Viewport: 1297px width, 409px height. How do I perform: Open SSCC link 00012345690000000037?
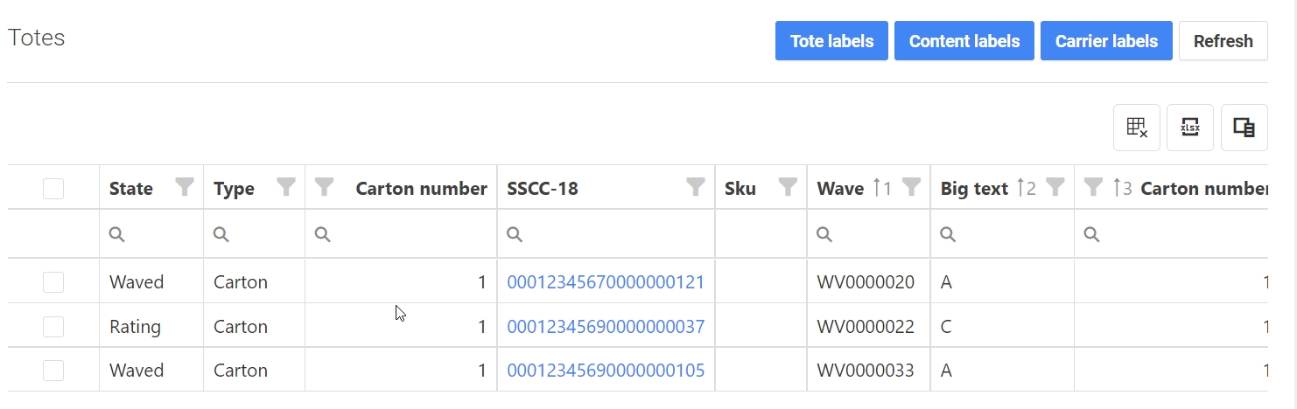coord(606,327)
